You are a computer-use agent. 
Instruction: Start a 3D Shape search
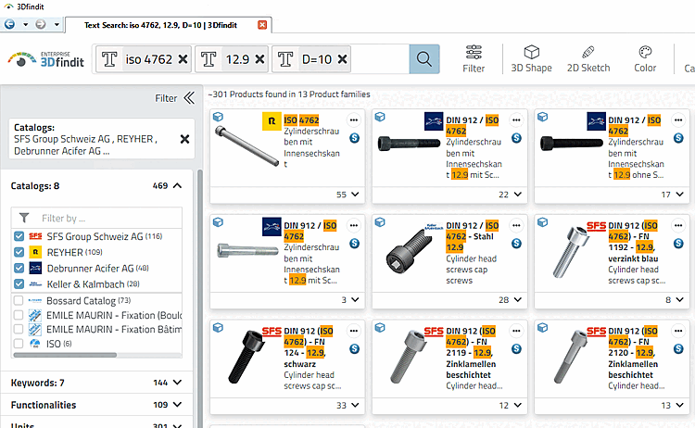pyautogui.click(x=532, y=58)
